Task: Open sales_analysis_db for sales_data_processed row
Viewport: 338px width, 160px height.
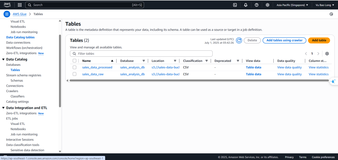Action: 133,67
